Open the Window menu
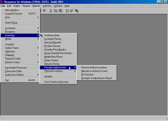Screen dimensions: 168x121 click(x=58, y=6)
